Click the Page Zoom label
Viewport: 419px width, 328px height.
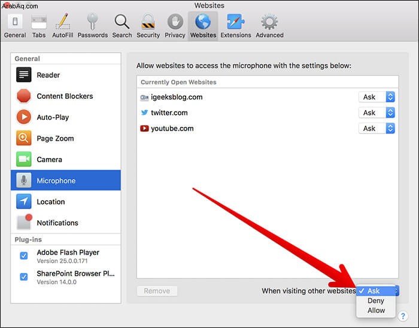pyautogui.click(x=55, y=138)
